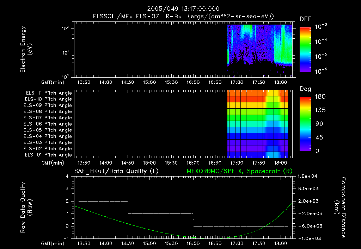Pick the 'ELS-05 Pitch Angle' row label
The image size is (361, 249).
48,130
